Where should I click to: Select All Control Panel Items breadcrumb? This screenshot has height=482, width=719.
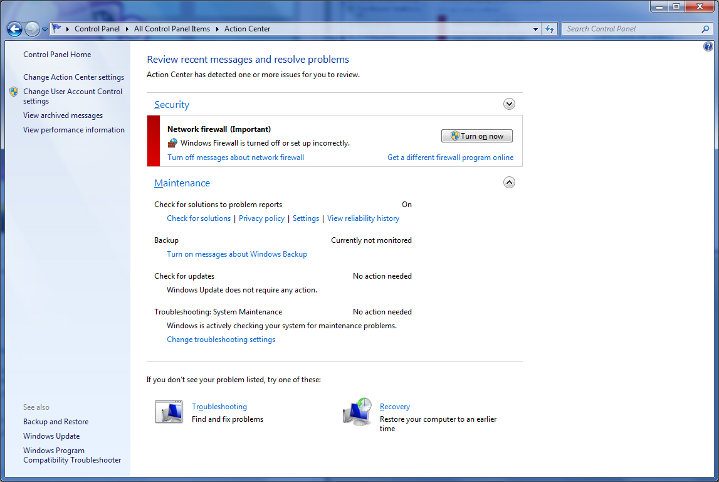pyautogui.click(x=172, y=28)
